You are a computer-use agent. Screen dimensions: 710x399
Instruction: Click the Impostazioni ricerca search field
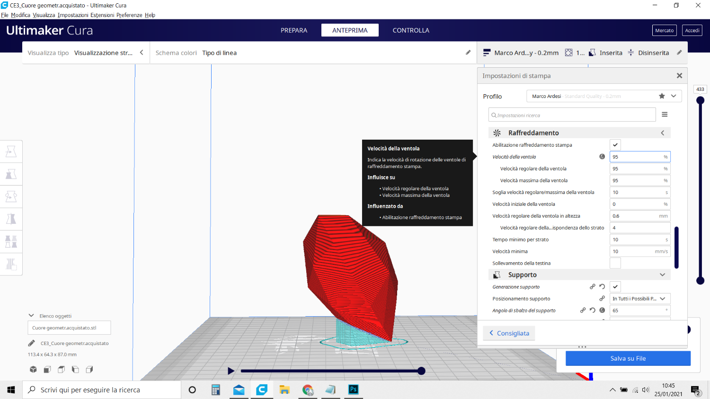(572, 115)
